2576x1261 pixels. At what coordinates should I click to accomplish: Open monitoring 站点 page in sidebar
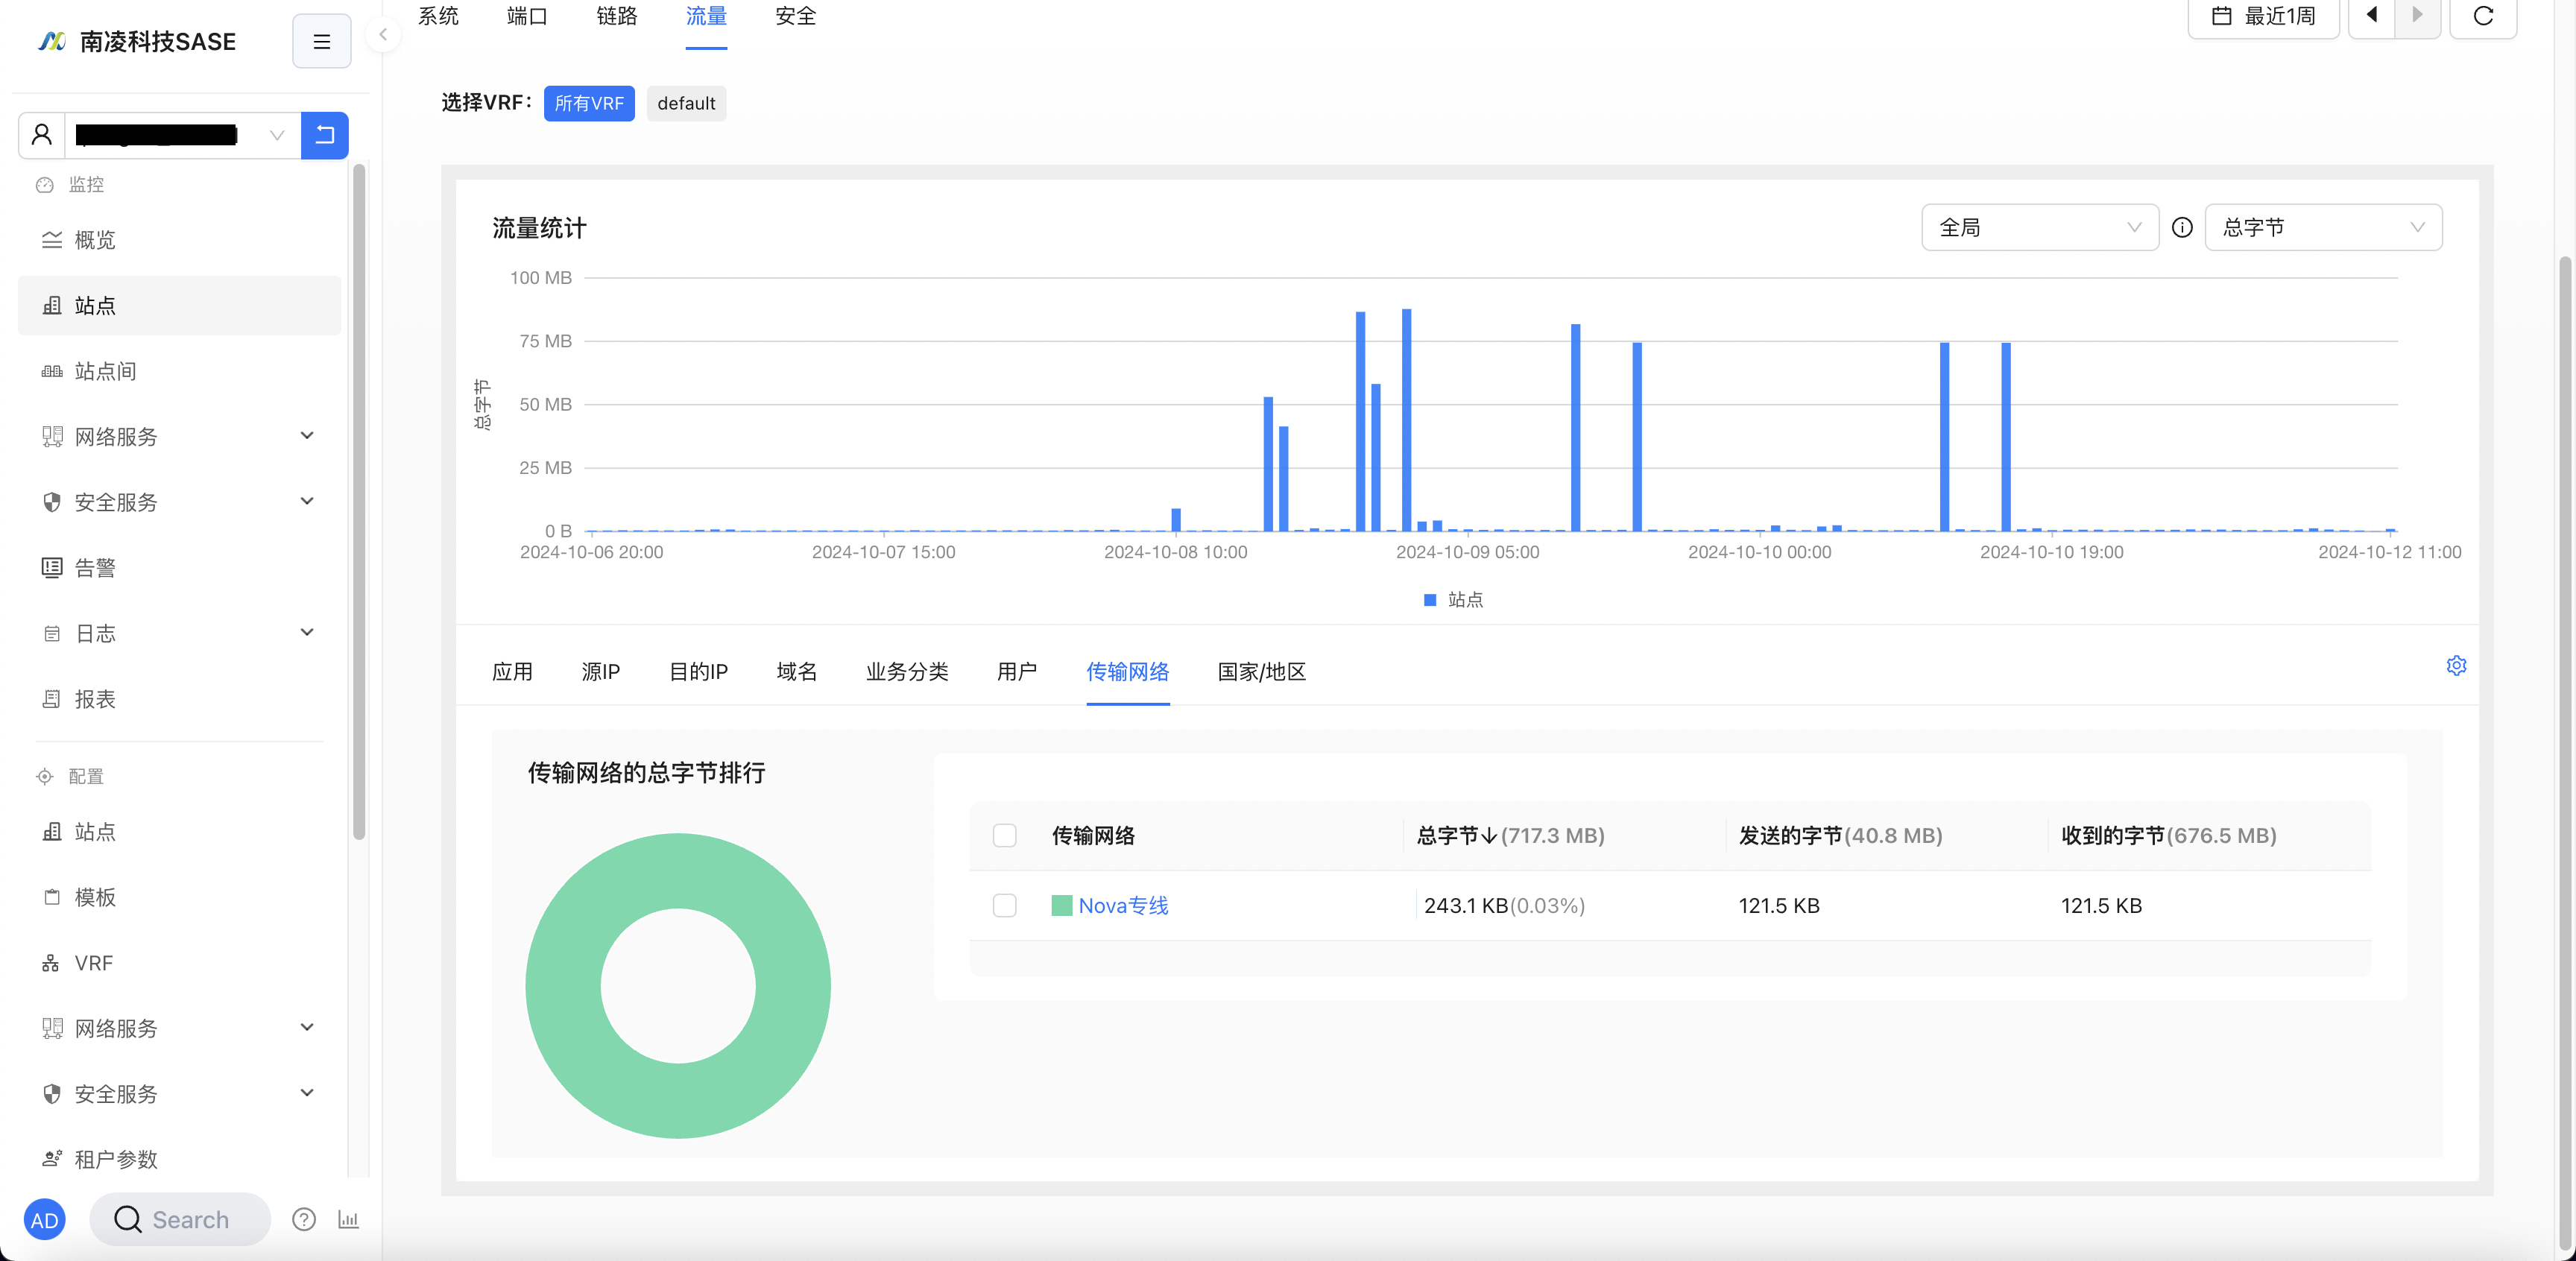pos(180,305)
